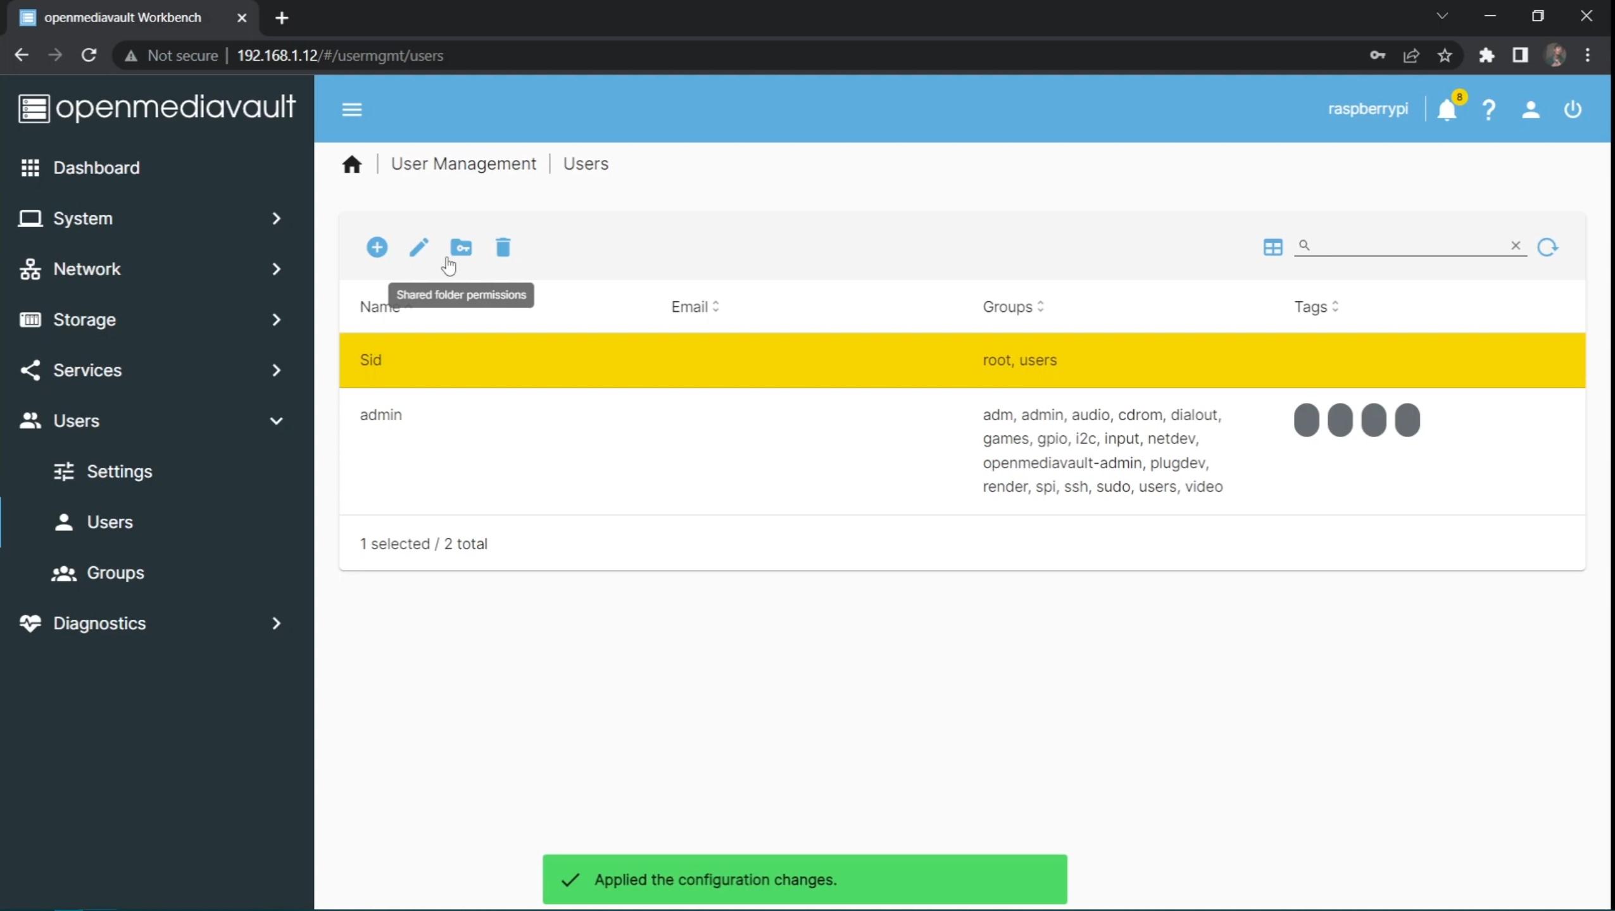The height and width of the screenshot is (911, 1615).
Task: Click User Management breadcrumb link
Action: [463, 164]
